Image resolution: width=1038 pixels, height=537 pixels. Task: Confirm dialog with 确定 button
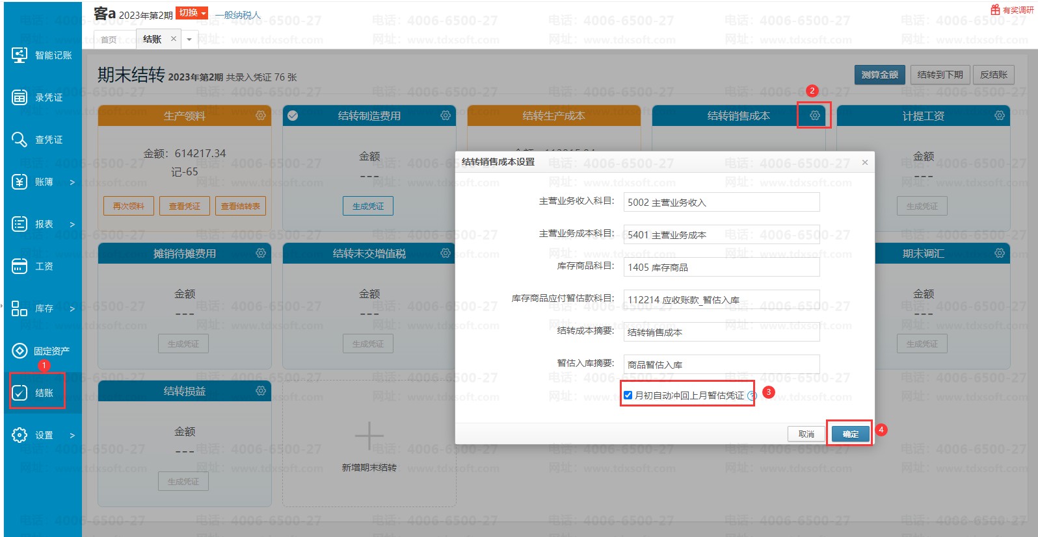[x=850, y=434]
